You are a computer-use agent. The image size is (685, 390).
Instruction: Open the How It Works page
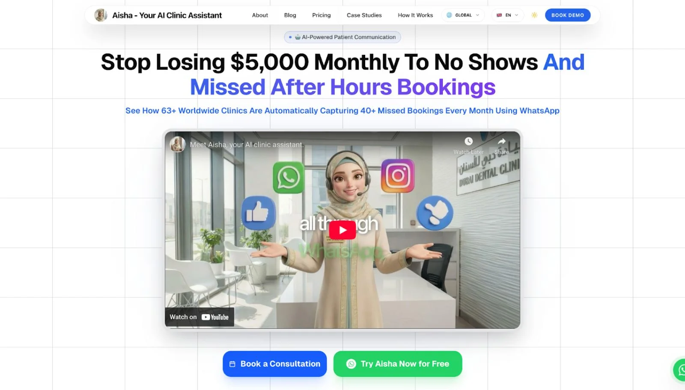(415, 15)
